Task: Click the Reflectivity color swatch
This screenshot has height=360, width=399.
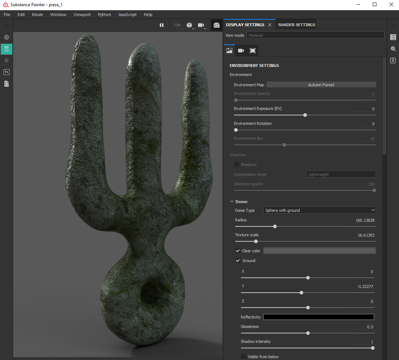Action: pos(319,317)
